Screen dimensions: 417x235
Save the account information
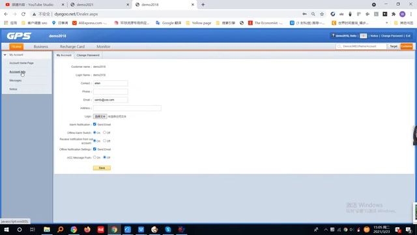pyautogui.click(x=102, y=168)
